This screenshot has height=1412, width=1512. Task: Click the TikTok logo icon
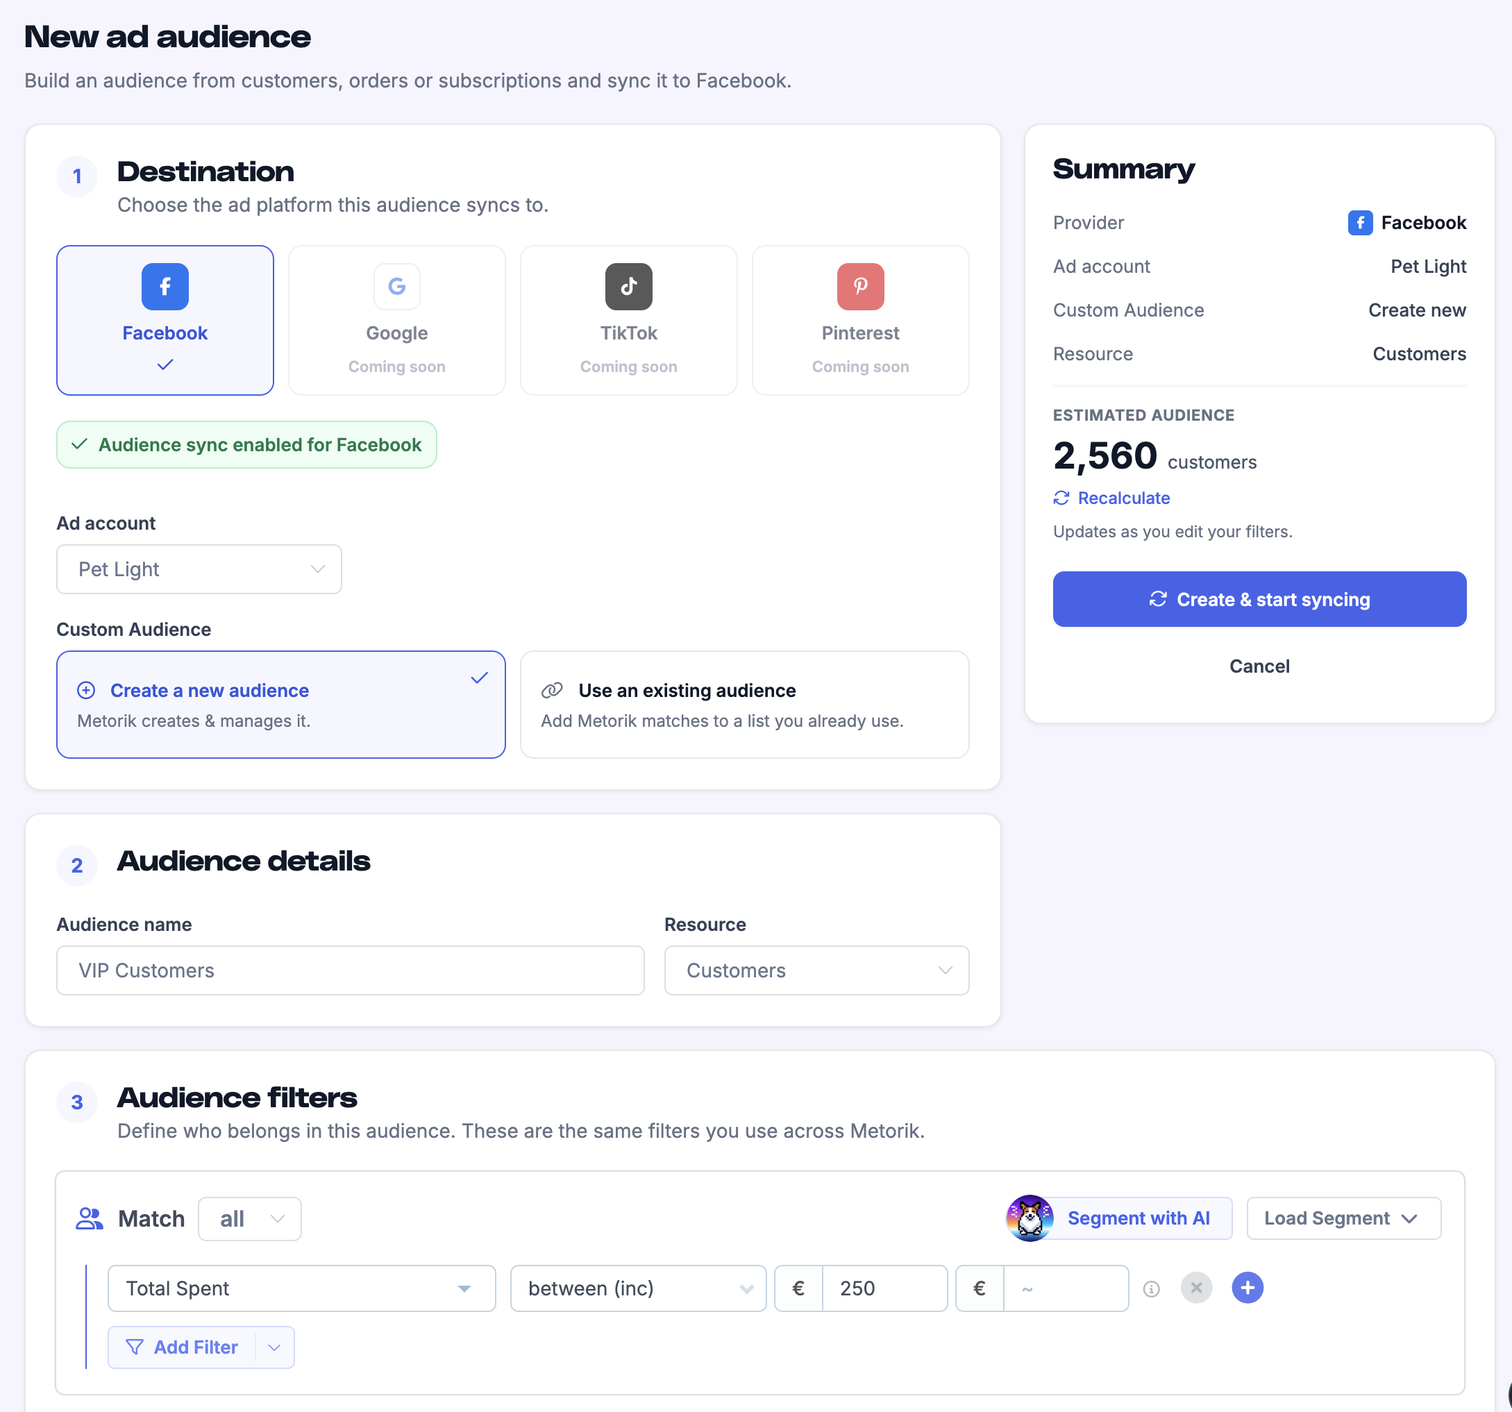[629, 287]
